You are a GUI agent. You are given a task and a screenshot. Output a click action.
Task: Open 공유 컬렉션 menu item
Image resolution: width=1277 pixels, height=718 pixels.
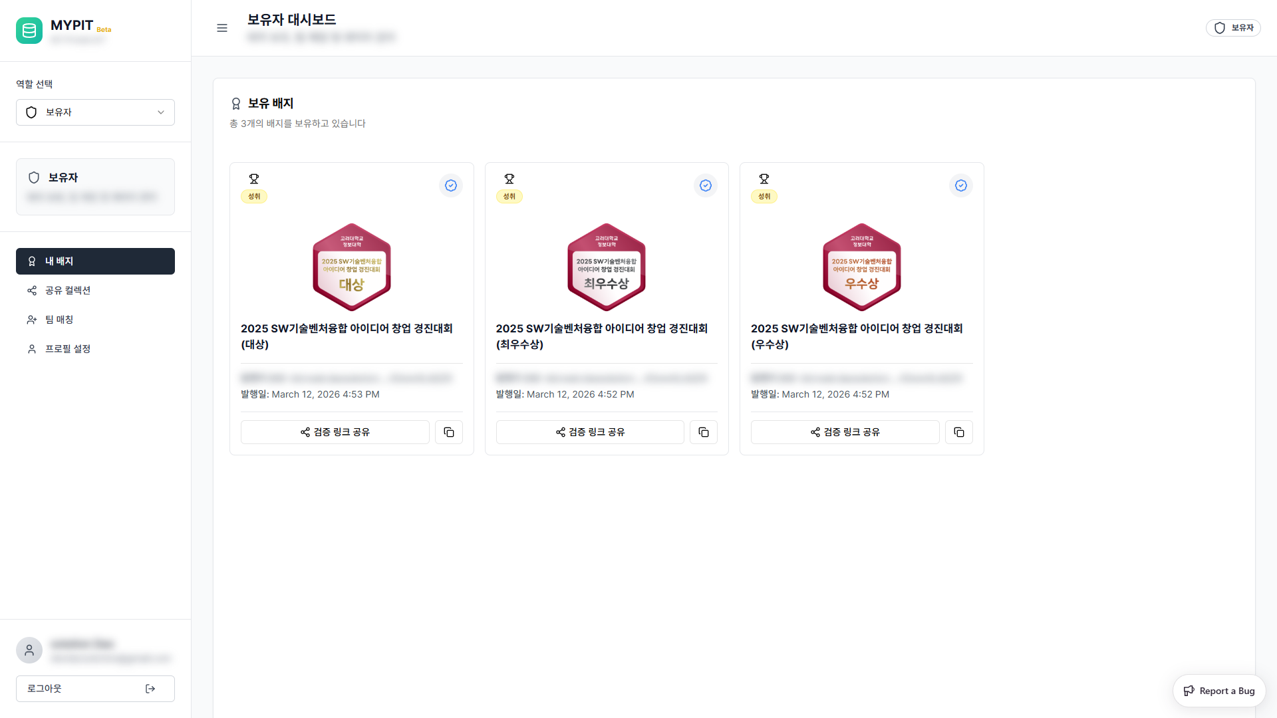point(68,291)
